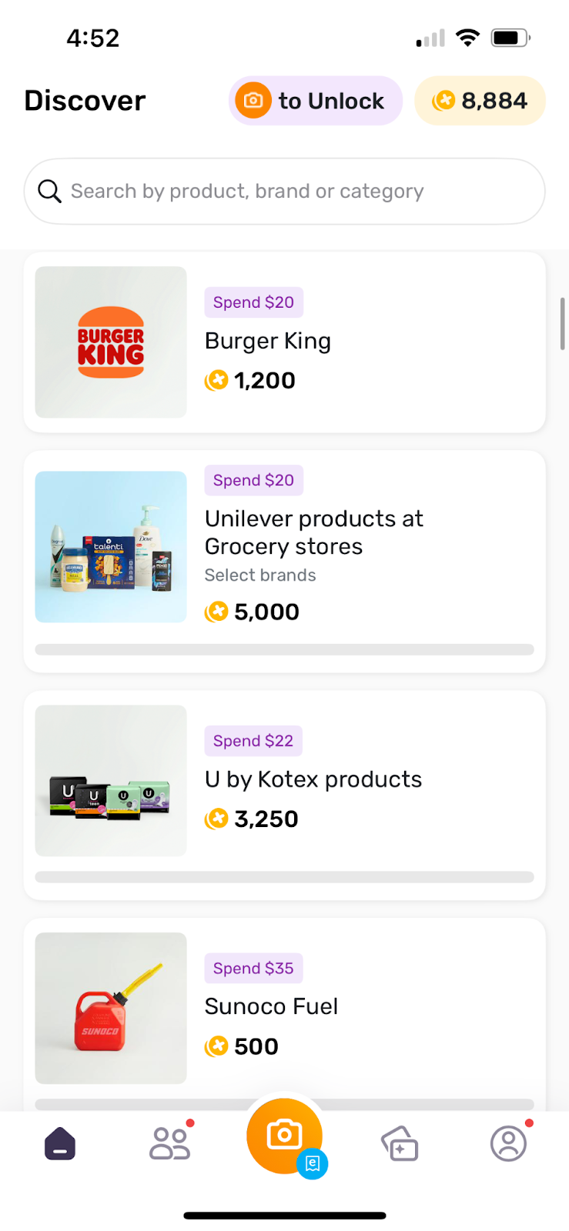
Task: Open the friends/referrals tab icon
Action: 169,1143
